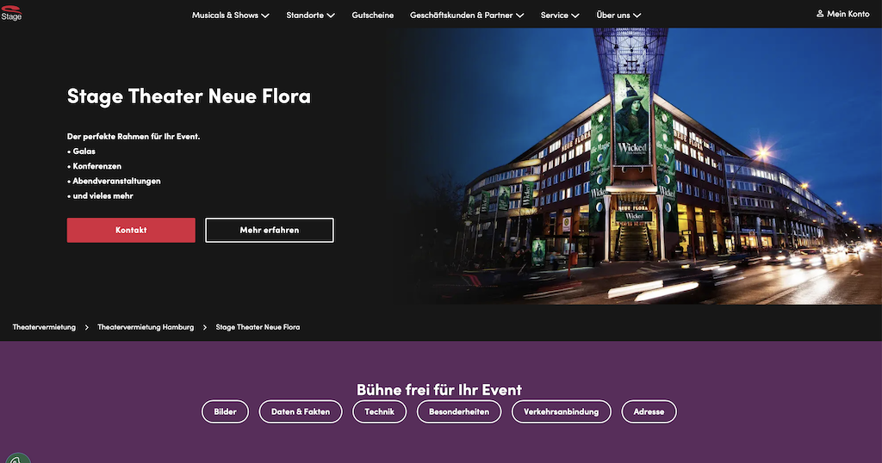Jump to the Technik section
Viewport: 882px width, 463px height.
click(x=379, y=412)
